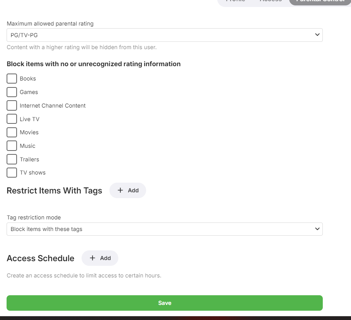Switch to the Parental Control tab
Image resolution: width=351 pixels, height=320 pixels.
[320, 2]
